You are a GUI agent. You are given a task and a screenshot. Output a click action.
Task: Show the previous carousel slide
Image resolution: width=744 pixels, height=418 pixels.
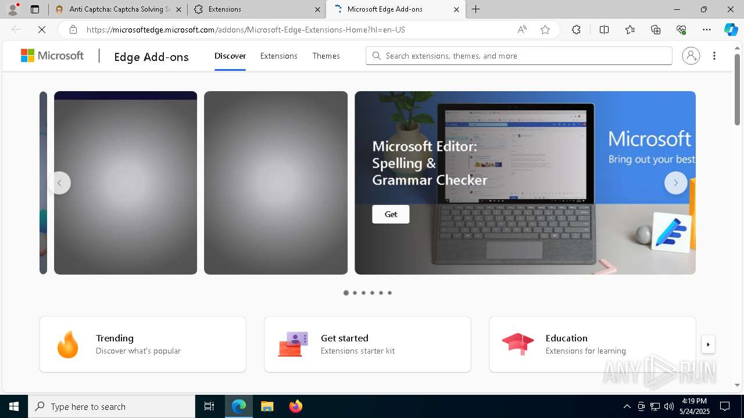[59, 183]
